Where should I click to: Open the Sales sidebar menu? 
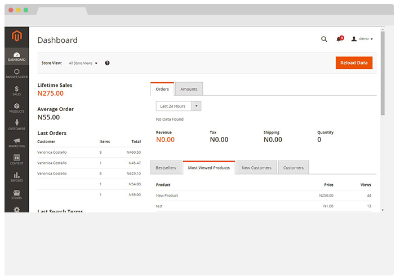click(x=16, y=91)
